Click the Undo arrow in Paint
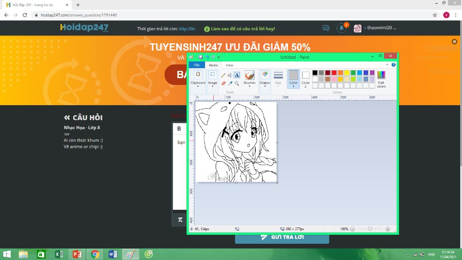This screenshot has height=260, width=462. [207, 57]
